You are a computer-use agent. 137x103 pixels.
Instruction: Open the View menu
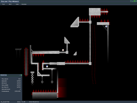[x=17, y=4]
